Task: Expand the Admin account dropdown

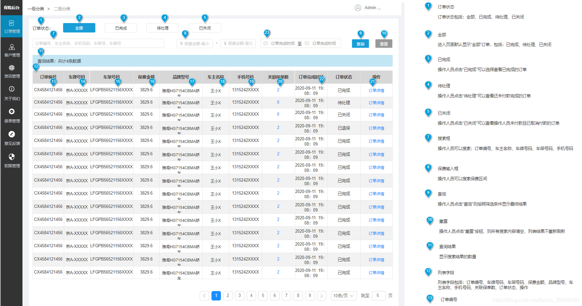Action: [379, 8]
